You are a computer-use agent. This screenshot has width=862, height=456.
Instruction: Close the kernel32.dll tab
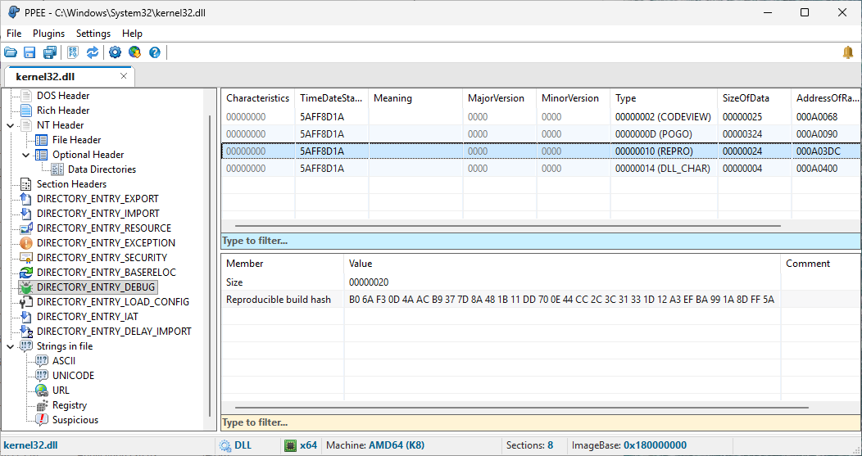[124, 76]
